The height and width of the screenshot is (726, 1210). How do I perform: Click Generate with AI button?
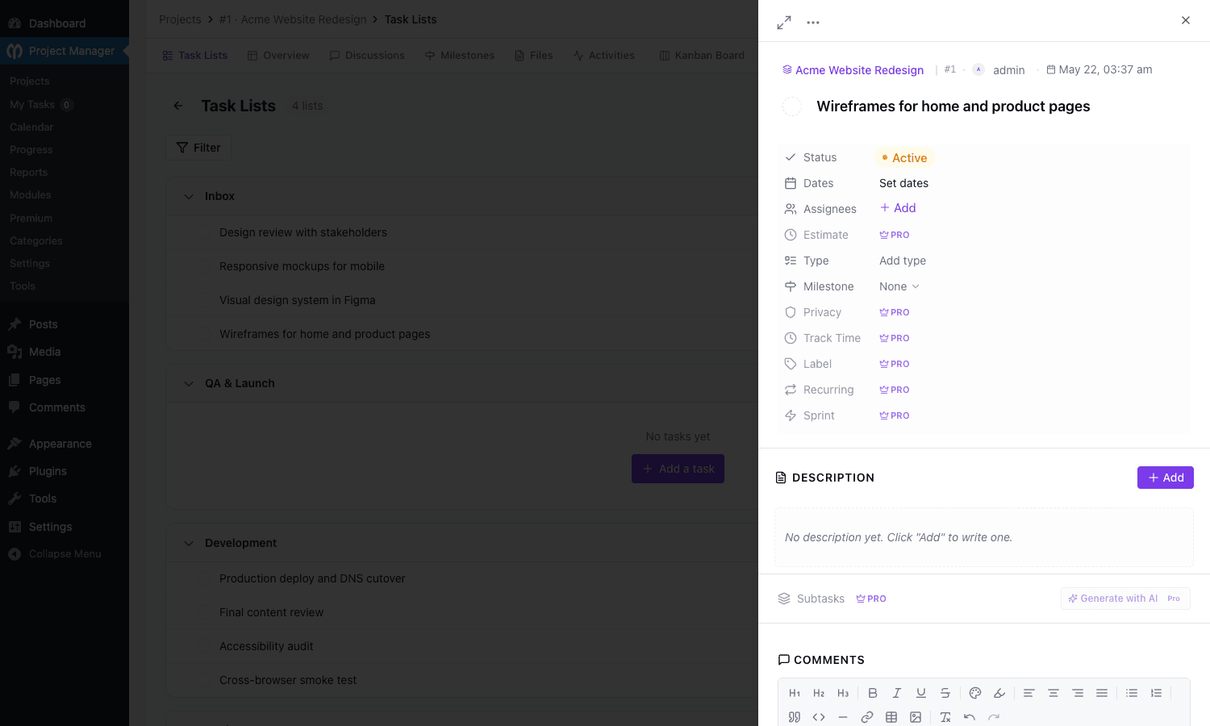click(1125, 599)
